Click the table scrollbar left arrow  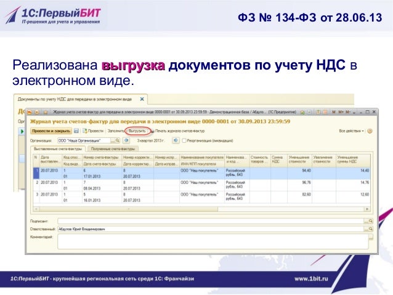pyautogui.click(x=36, y=209)
